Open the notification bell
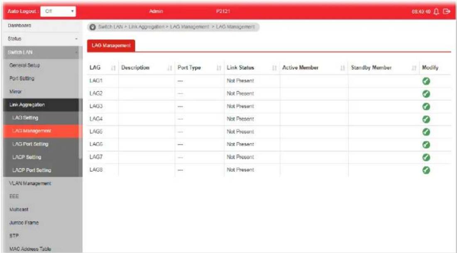The image size is (457, 253). click(x=436, y=11)
